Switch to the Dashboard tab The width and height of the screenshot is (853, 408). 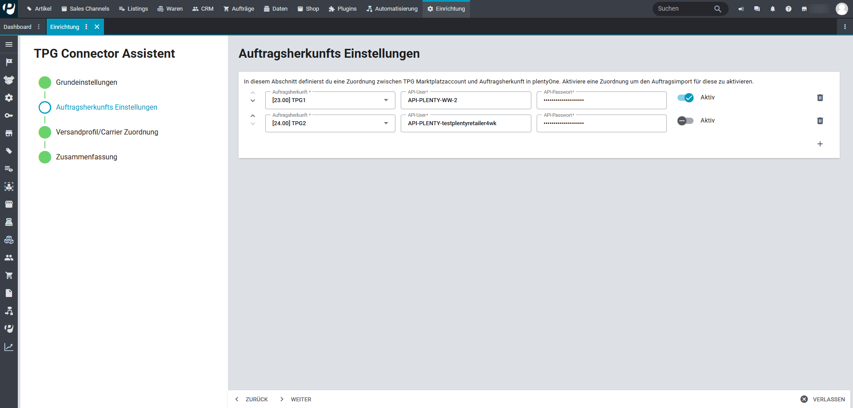click(x=17, y=27)
